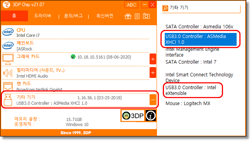Image resolution: width=251 pixels, height=145 pixels.
Task: Click the USB plug icon for 기타 기기
Action: 8,100
